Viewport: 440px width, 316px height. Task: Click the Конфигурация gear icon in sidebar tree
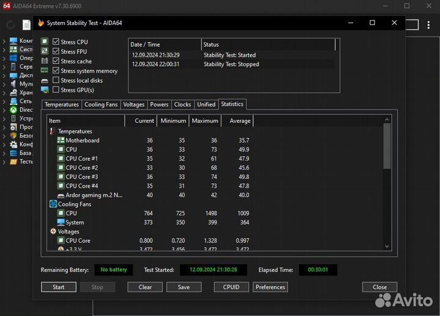13,144
